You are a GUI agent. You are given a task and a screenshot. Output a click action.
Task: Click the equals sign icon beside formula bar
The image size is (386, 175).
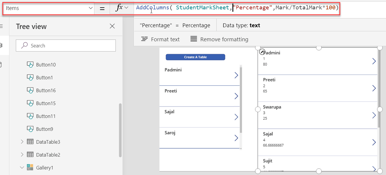tap(102, 8)
